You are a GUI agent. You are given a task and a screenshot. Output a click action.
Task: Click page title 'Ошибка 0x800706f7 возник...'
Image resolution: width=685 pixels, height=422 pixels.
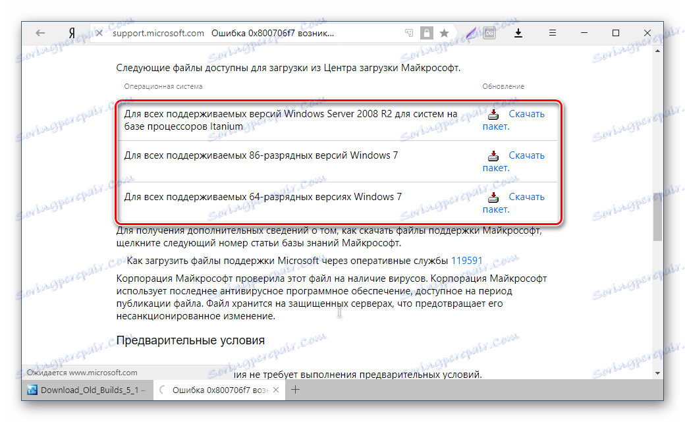click(273, 33)
